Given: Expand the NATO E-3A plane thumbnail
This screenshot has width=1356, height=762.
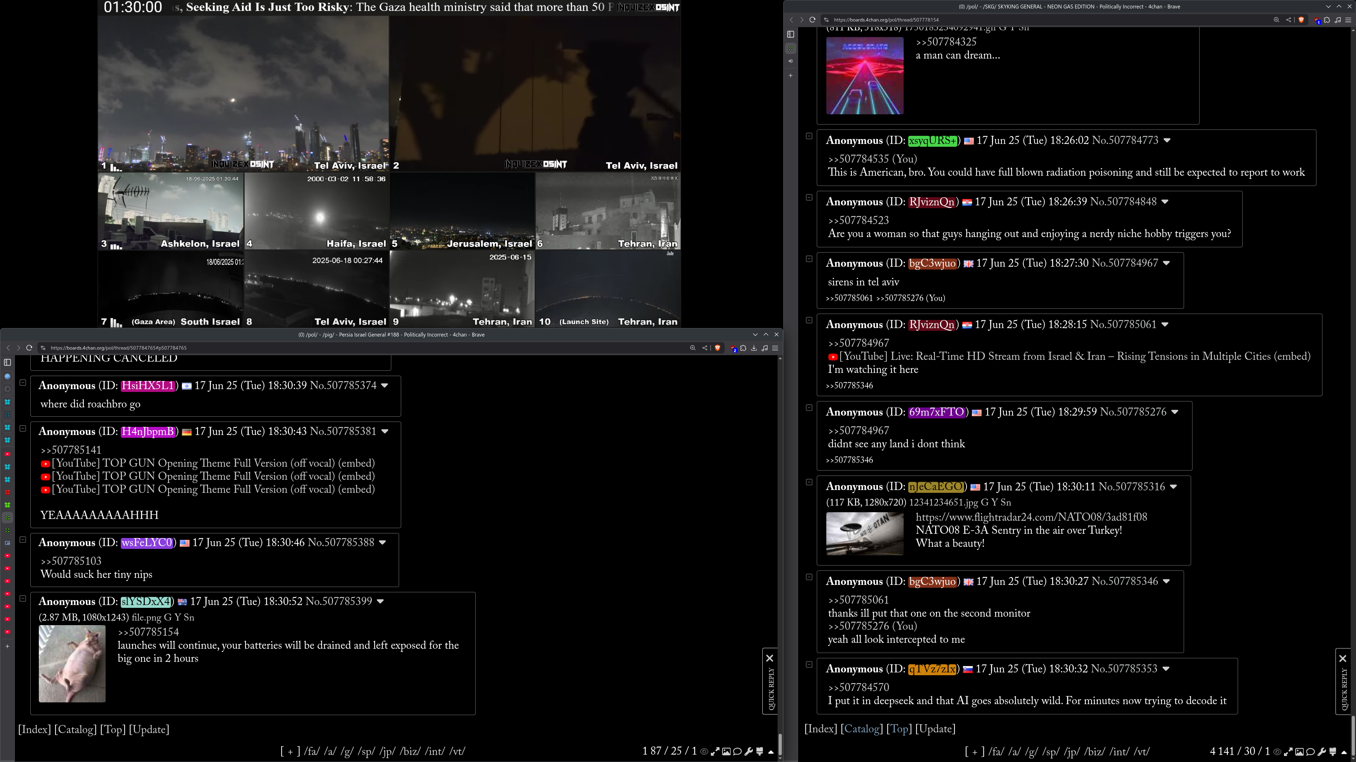Looking at the screenshot, I should [x=864, y=534].
